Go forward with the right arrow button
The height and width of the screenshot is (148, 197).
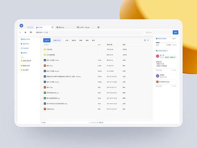[25, 32]
